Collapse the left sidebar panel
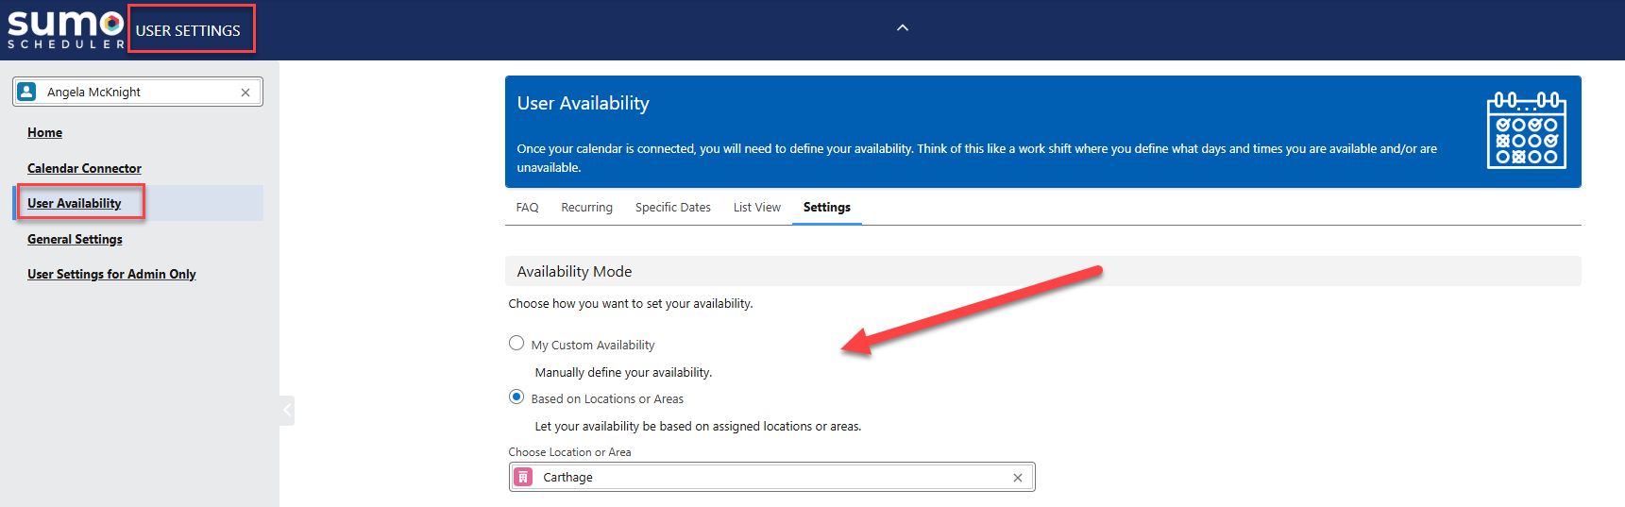Image resolution: width=1625 pixels, height=507 pixels. click(x=287, y=410)
